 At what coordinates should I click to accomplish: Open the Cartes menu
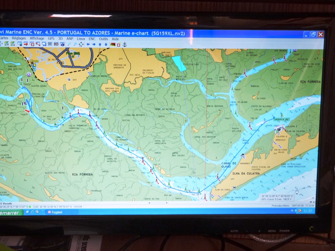(4, 38)
